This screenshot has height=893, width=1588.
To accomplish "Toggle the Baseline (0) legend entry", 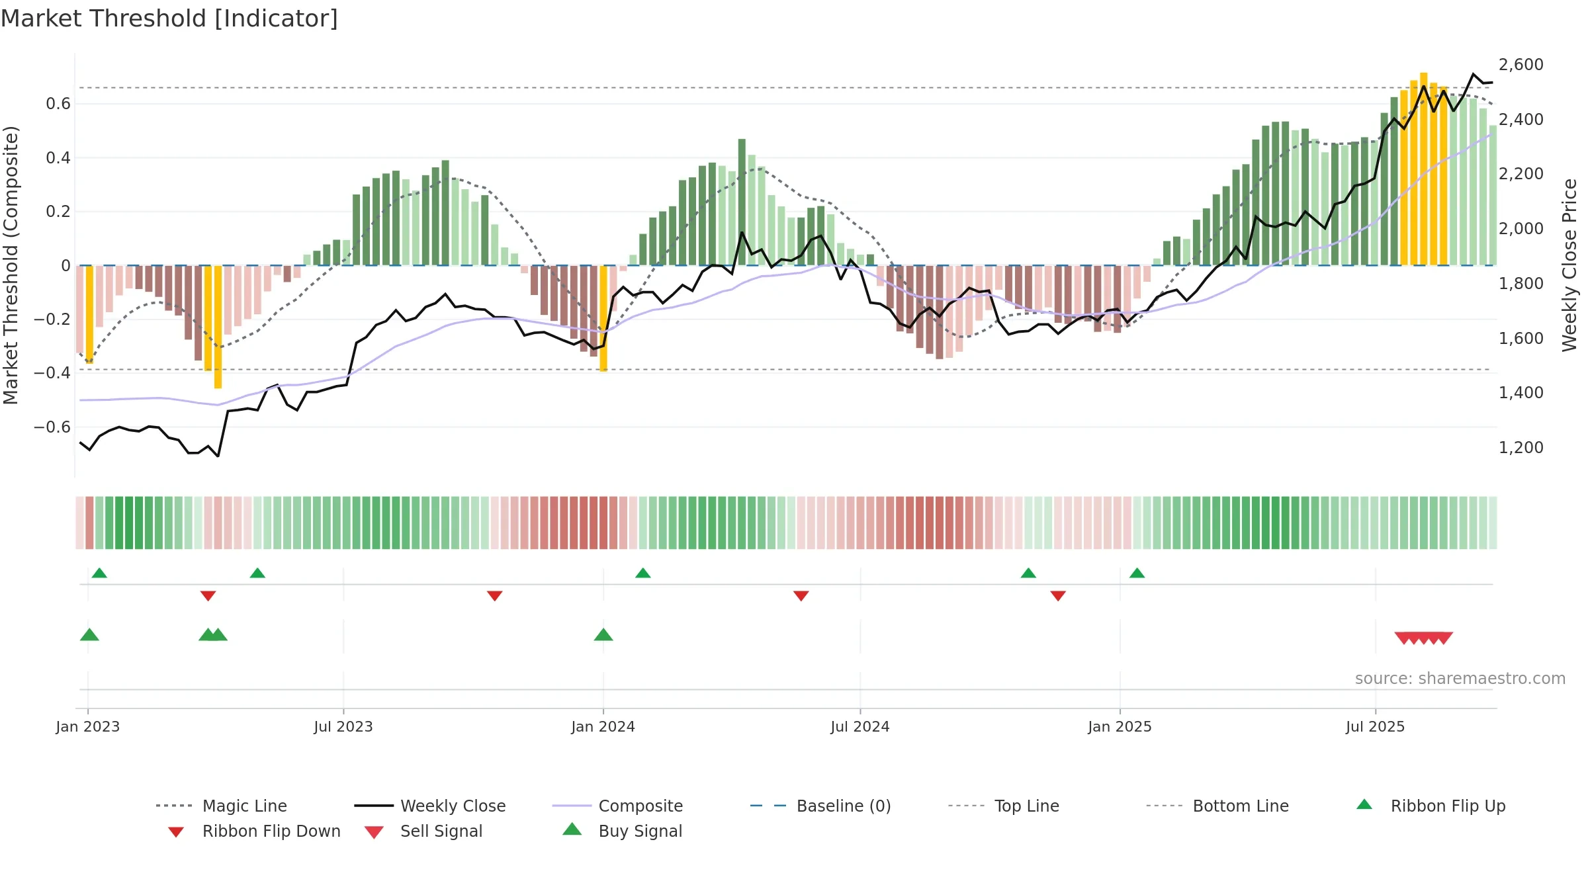I will pos(820,806).
